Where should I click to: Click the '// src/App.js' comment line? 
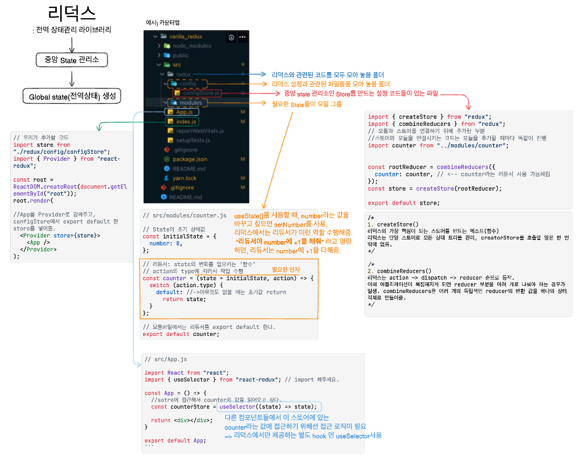point(166,359)
